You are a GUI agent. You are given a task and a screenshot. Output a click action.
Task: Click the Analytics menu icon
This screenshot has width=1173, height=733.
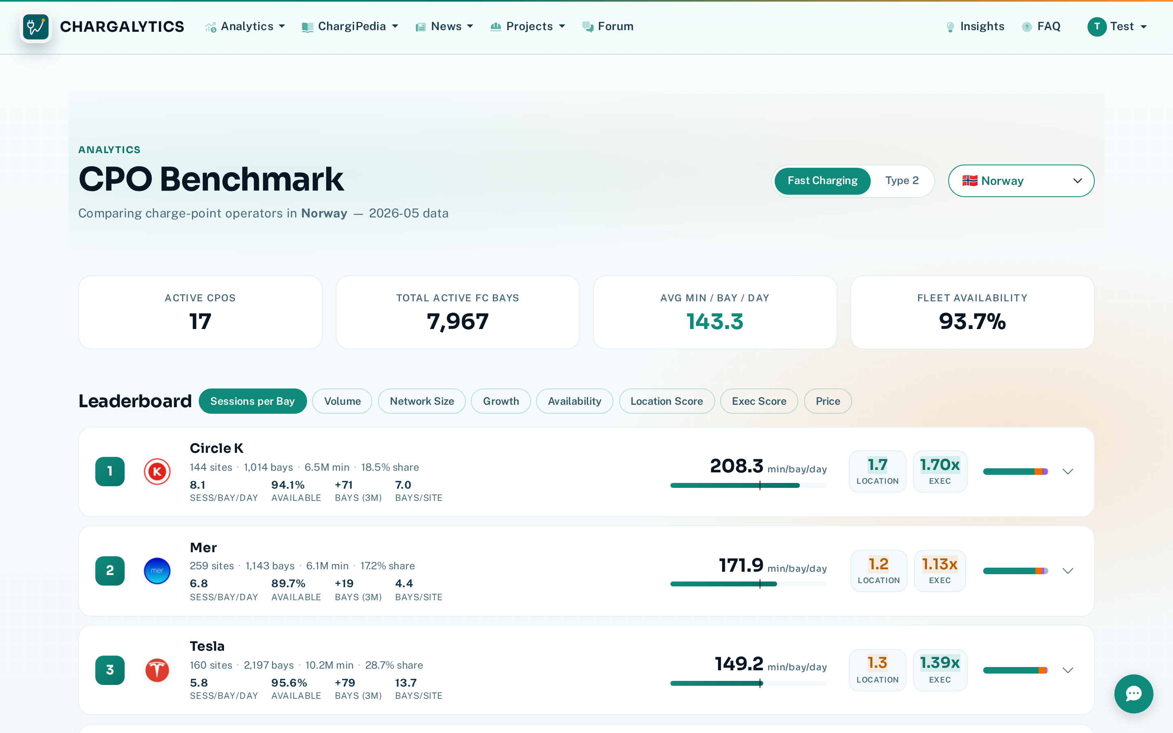click(x=210, y=27)
